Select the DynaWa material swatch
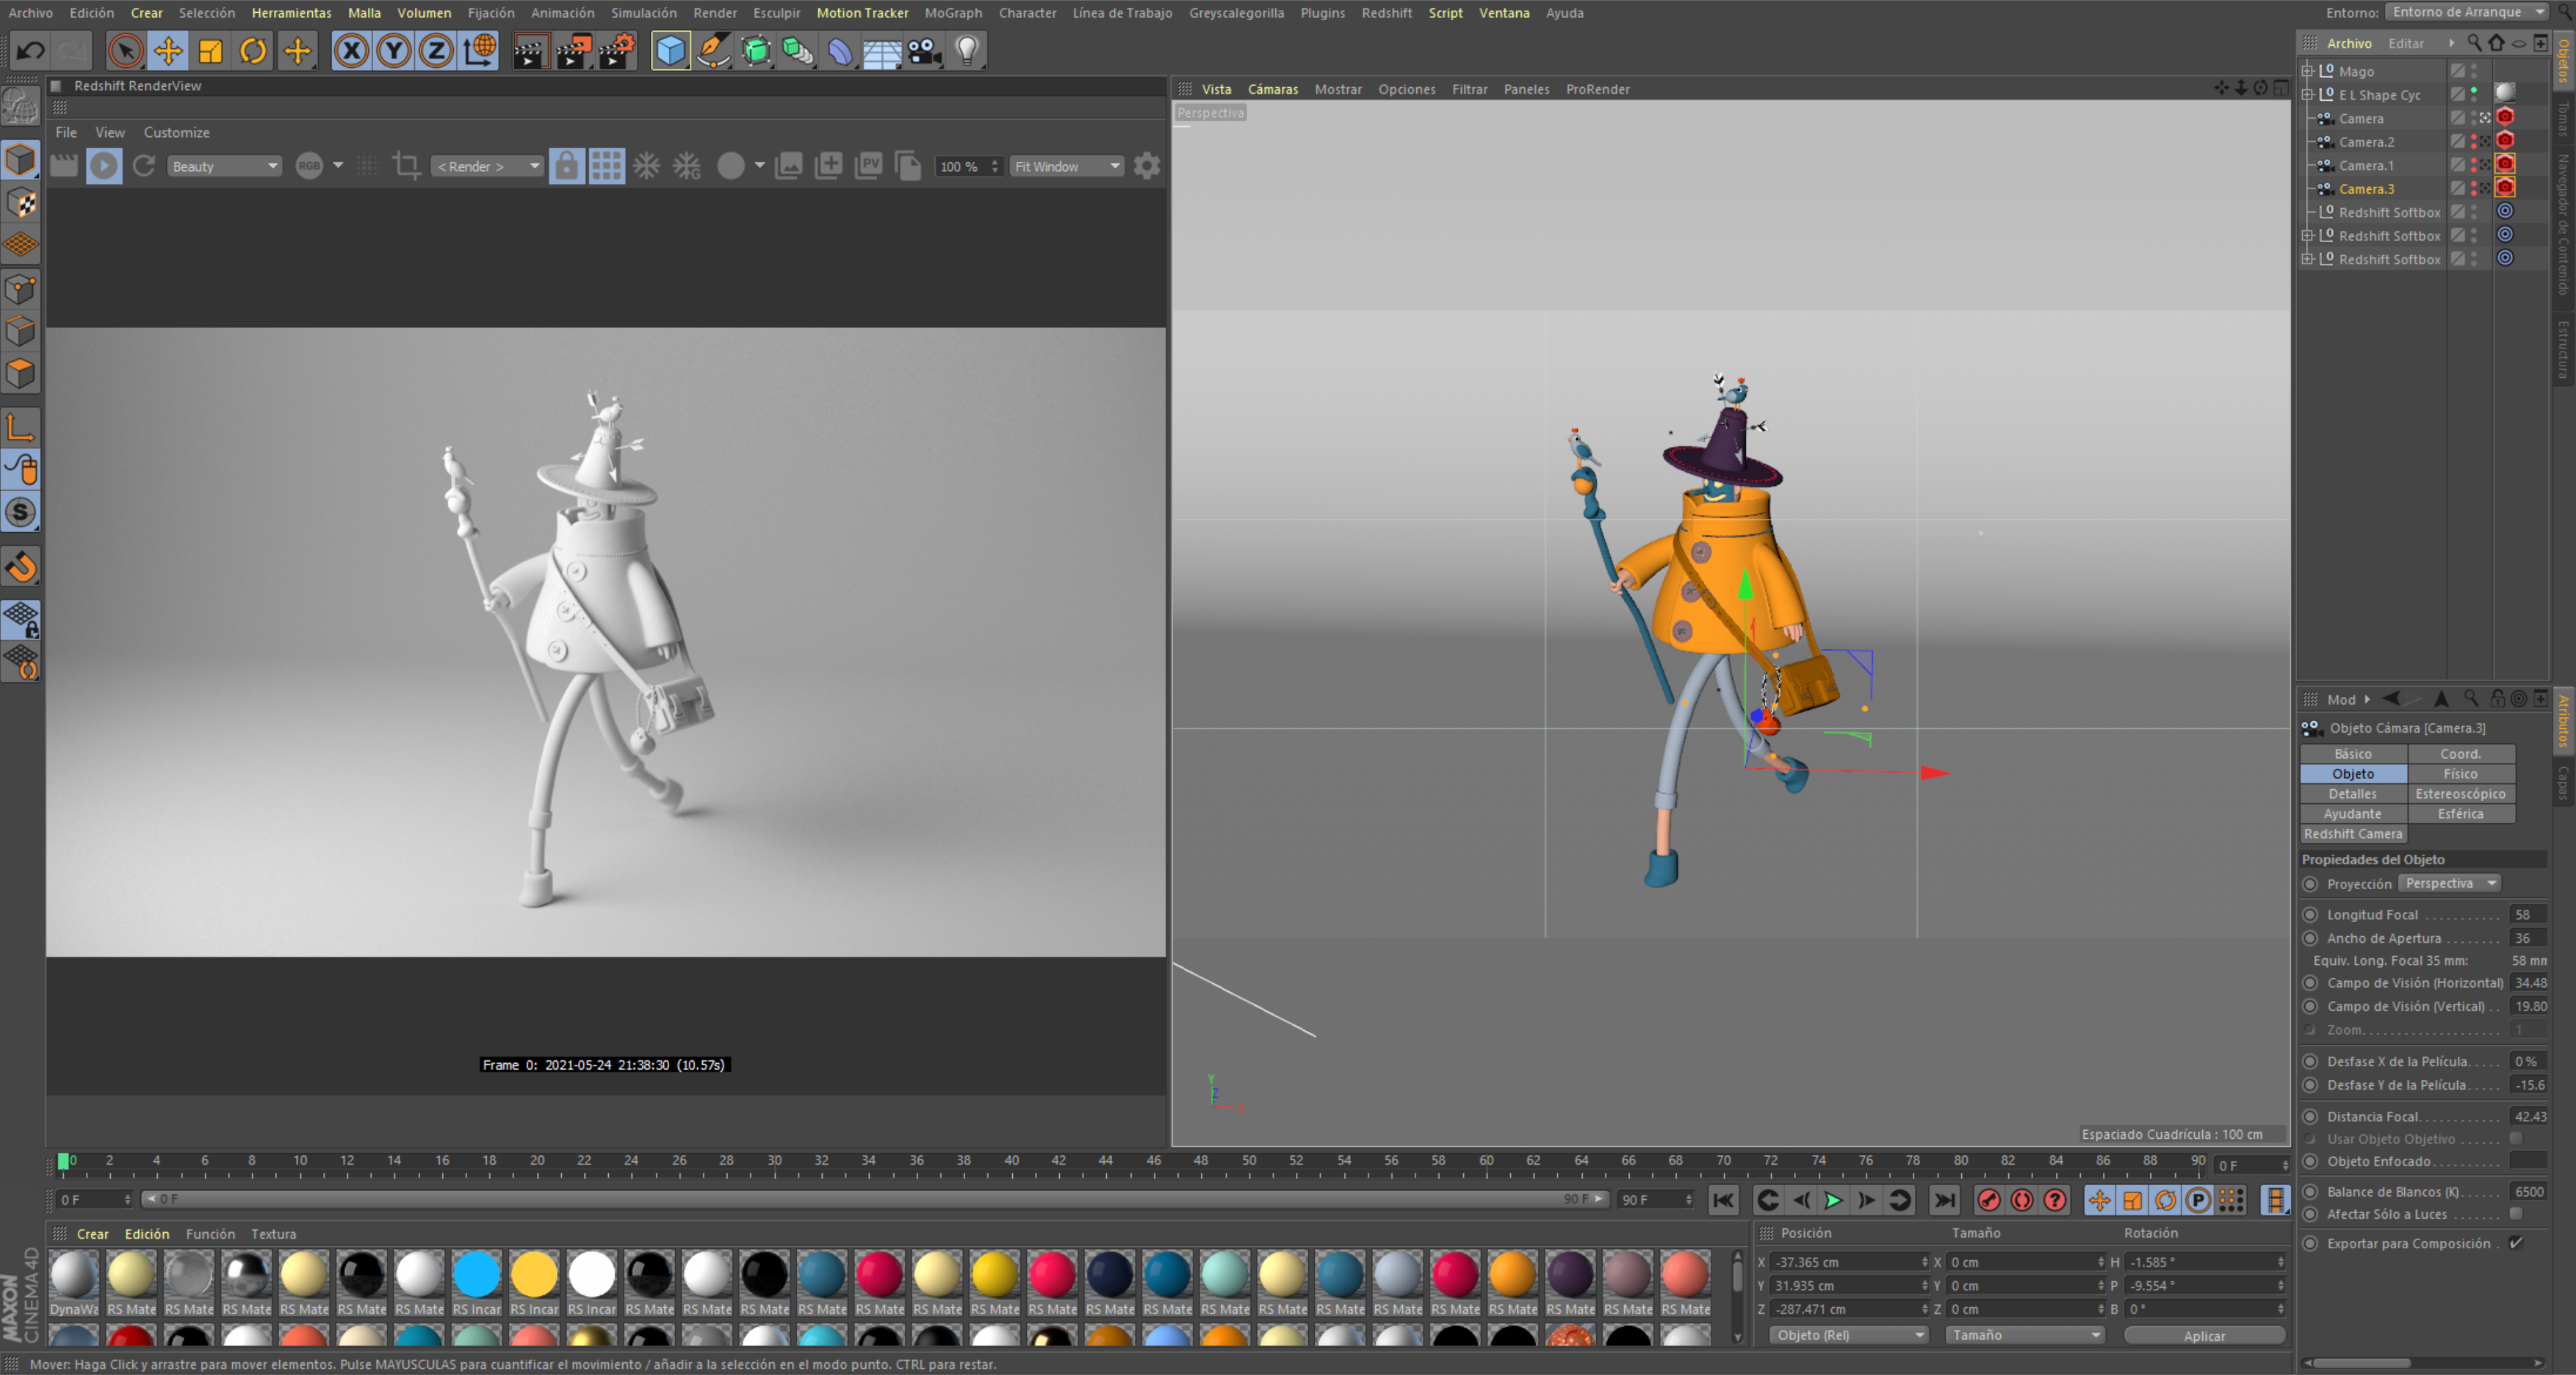Screen dimensions: 2576x1375 (73, 1276)
